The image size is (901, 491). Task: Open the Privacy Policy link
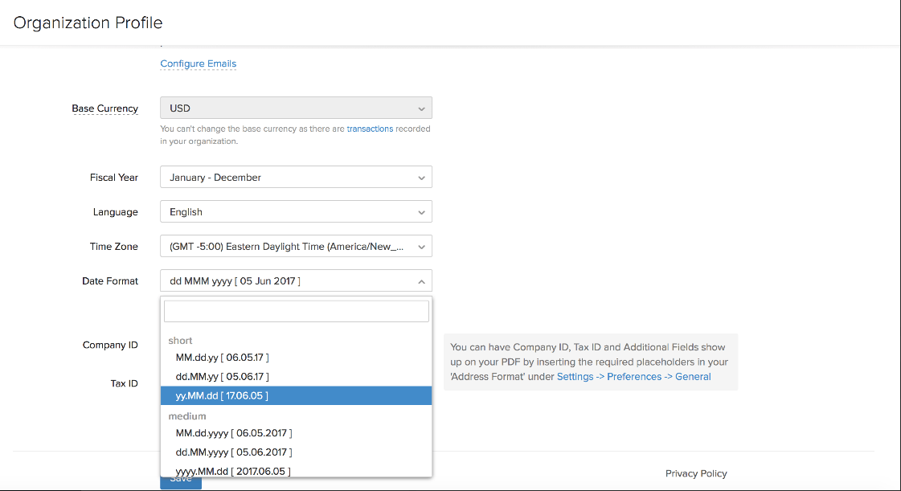(x=696, y=473)
